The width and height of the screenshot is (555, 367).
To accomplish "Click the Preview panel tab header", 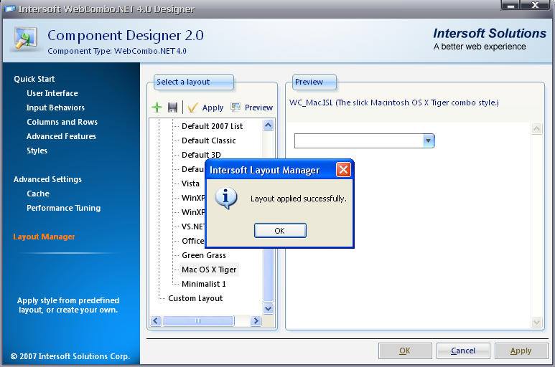I will (314, 82).
